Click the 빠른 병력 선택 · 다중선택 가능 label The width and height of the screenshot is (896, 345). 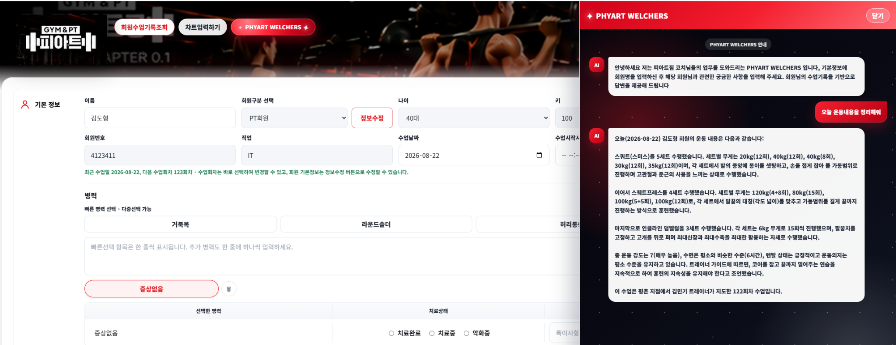tap(118, 209)
